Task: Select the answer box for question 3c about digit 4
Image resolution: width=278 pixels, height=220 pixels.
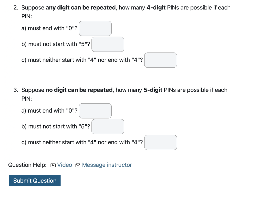Action: tap(160, 142)
